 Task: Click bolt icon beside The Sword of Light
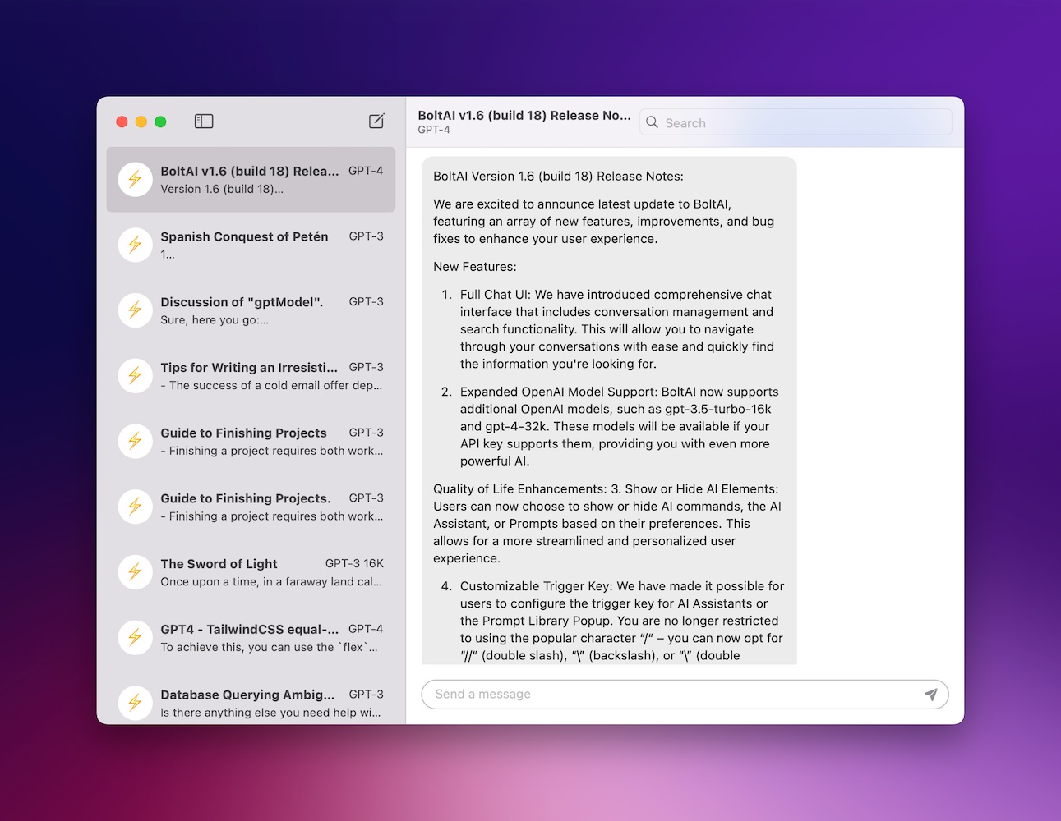[x=136, y=572]
